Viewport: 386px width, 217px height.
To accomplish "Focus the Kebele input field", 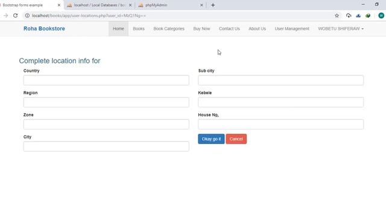I will coord(280,102).
